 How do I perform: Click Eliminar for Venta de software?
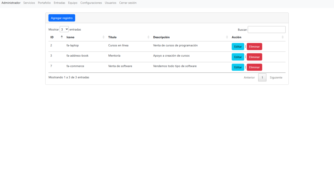pyautogui.click(x=254, y=67)
